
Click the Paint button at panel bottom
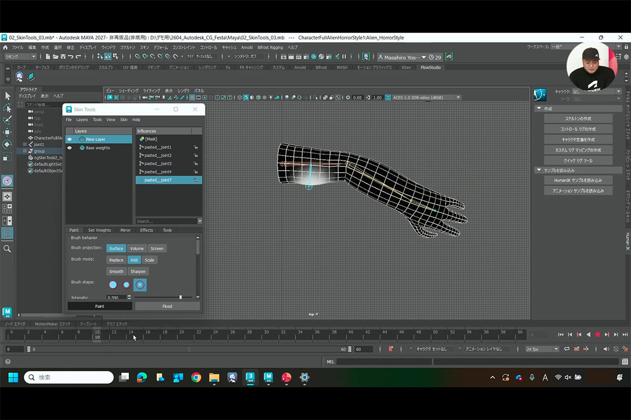point(100,306)
